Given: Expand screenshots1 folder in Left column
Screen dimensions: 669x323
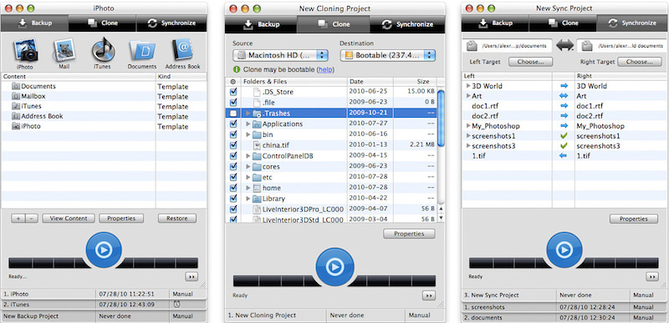Looking at the screenshot, I should [x=468, y=136].
